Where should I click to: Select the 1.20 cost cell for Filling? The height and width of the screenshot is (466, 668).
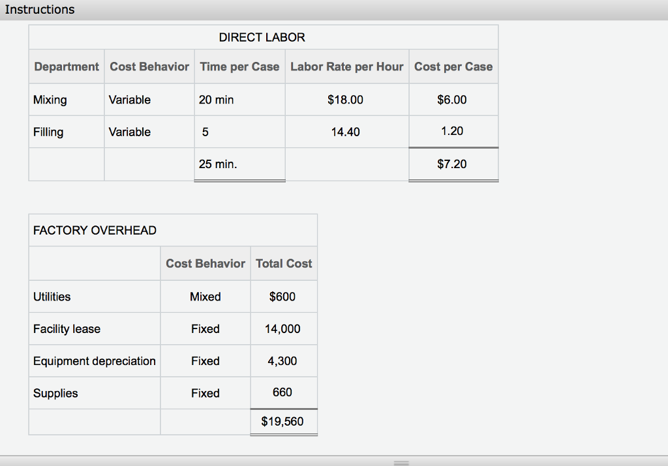[453, 132]
